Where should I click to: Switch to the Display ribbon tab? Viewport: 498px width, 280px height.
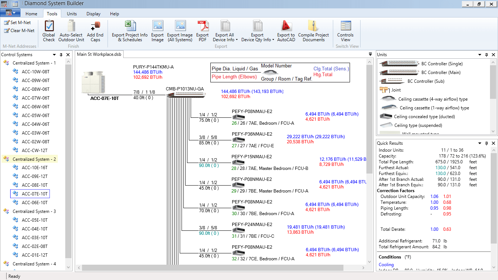[x=93, y=13]
